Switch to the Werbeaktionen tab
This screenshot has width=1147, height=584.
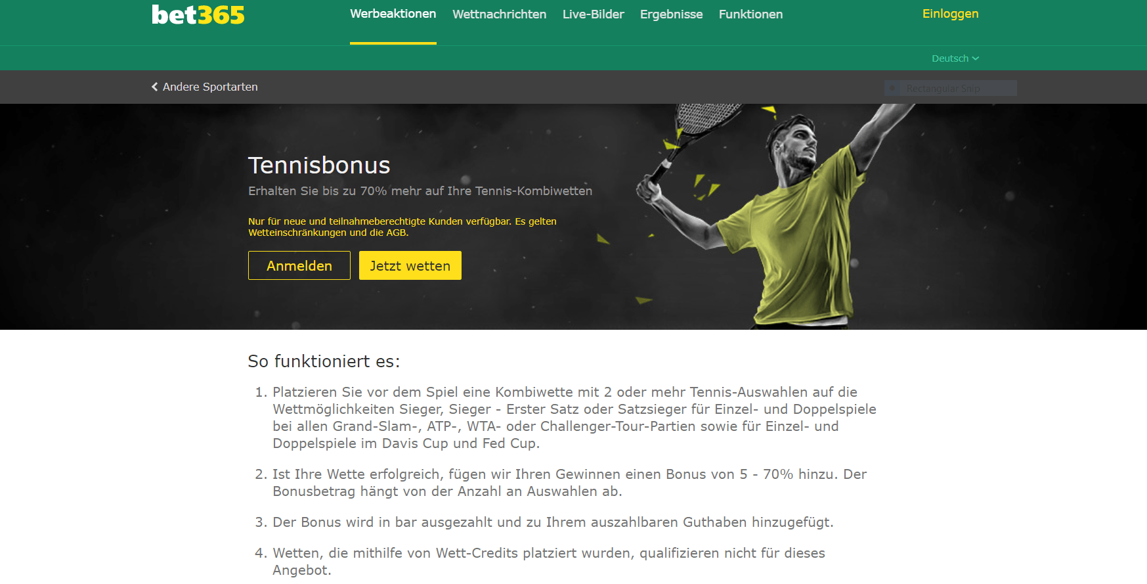(393, 14)
